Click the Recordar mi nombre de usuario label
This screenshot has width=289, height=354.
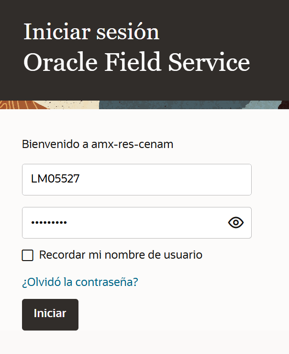coord(121,255)
